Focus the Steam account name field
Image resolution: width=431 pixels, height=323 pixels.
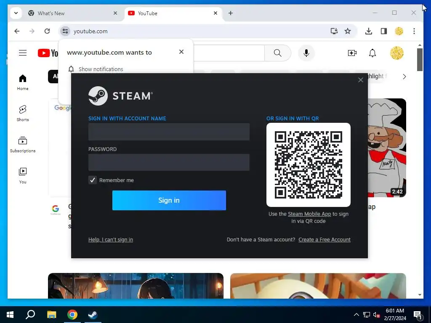(x=169, y=132)
